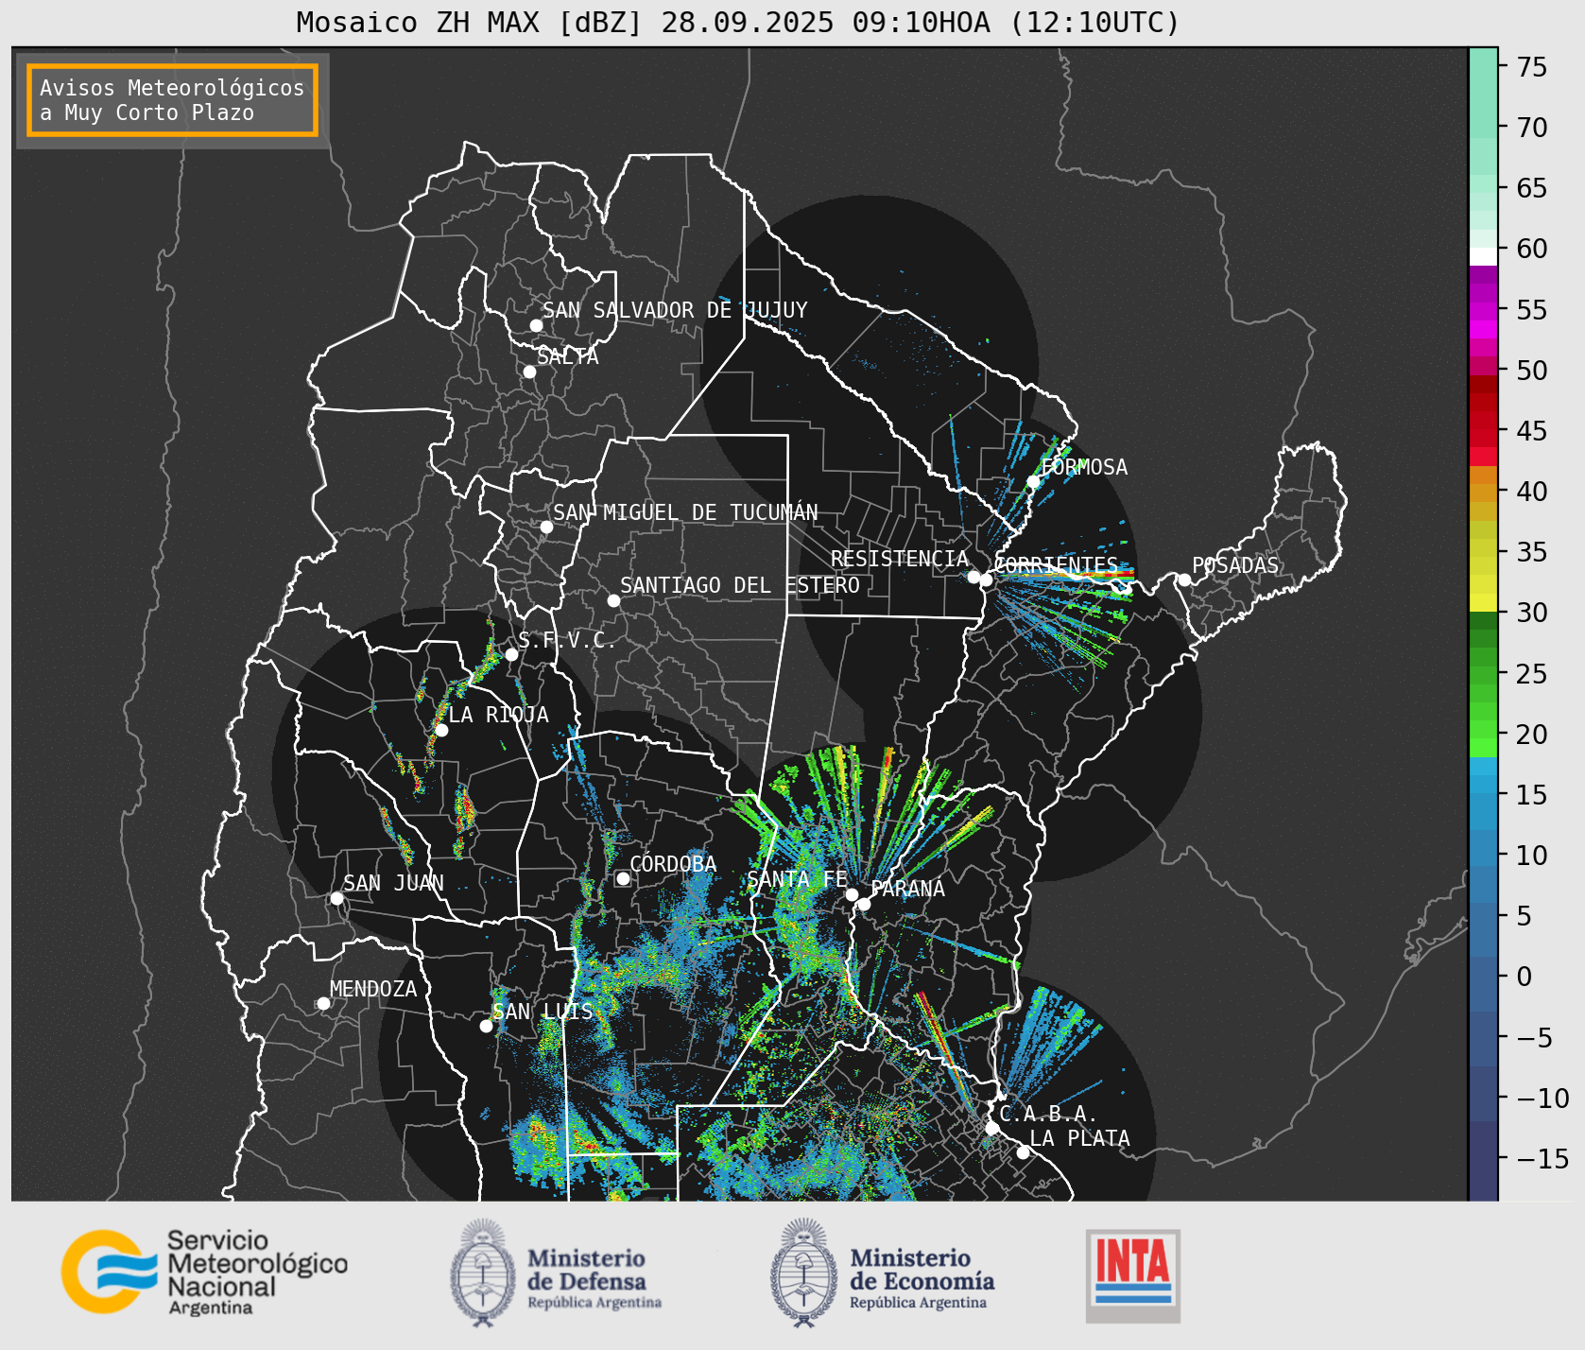1585x1350 pixels.
Task: Click the LA PLATA label text
Action: pyautogui.click(x=1079, y=1138)
